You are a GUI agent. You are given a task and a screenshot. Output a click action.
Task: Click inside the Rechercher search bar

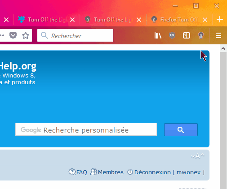point(75,35)
